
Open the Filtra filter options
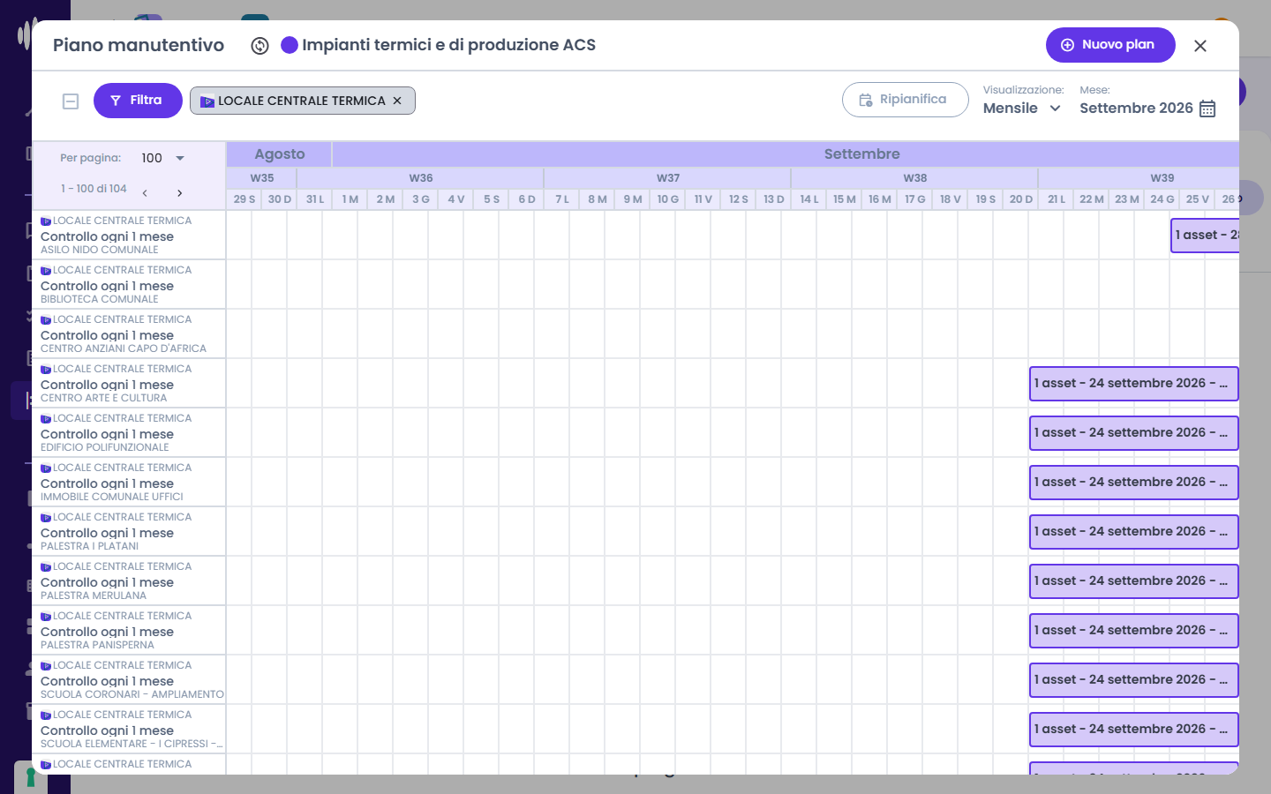point(138,101)
